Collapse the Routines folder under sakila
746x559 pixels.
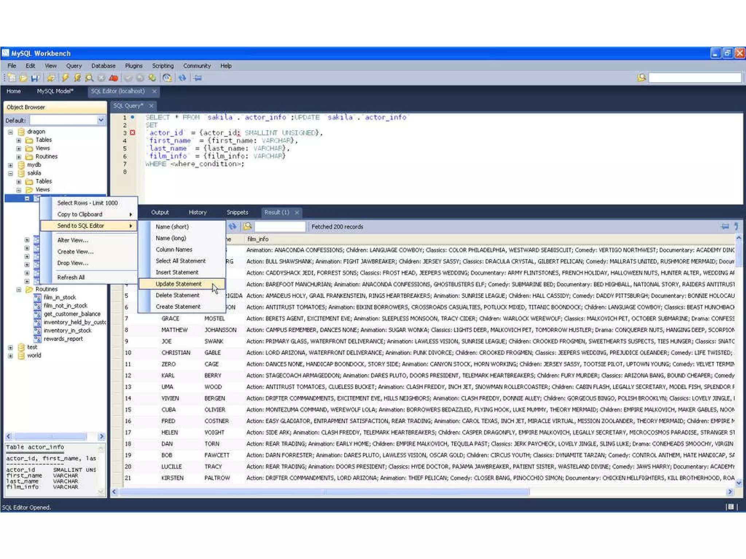pyautogui.click(x=19, y=290)
